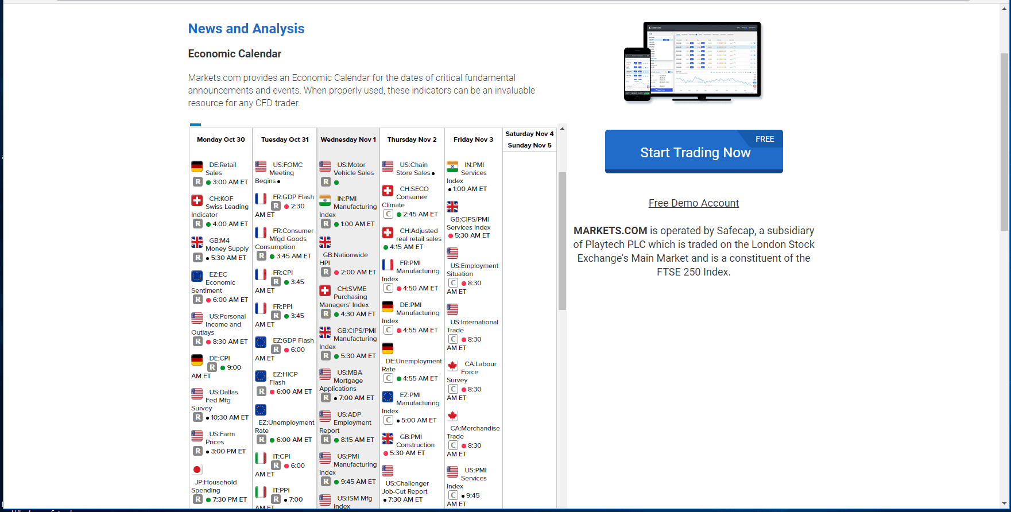Screen dimensions: 1011x512
Task: Select the Tuesday Oct 31 column header
Action: click(x=285, y=139)
